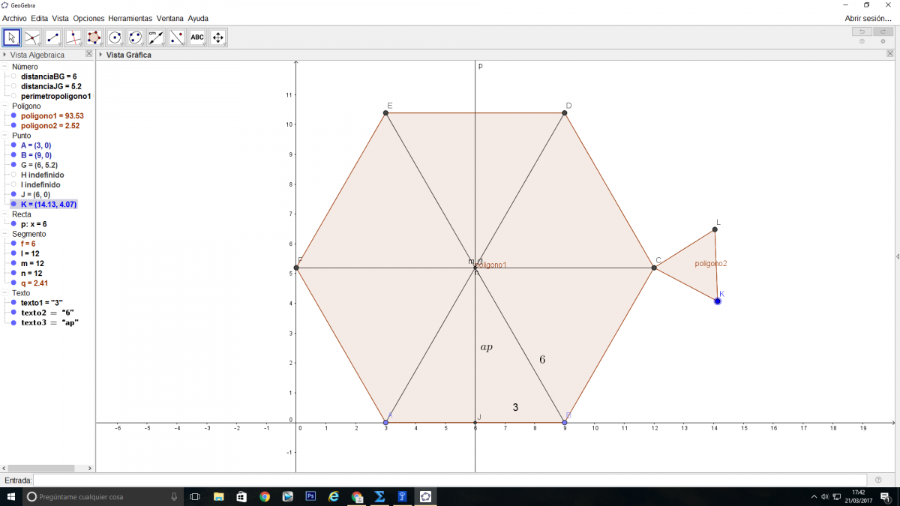Open the Herramientas menu
900x506 pixels.
pyautogui.click(x=130, y=18)
